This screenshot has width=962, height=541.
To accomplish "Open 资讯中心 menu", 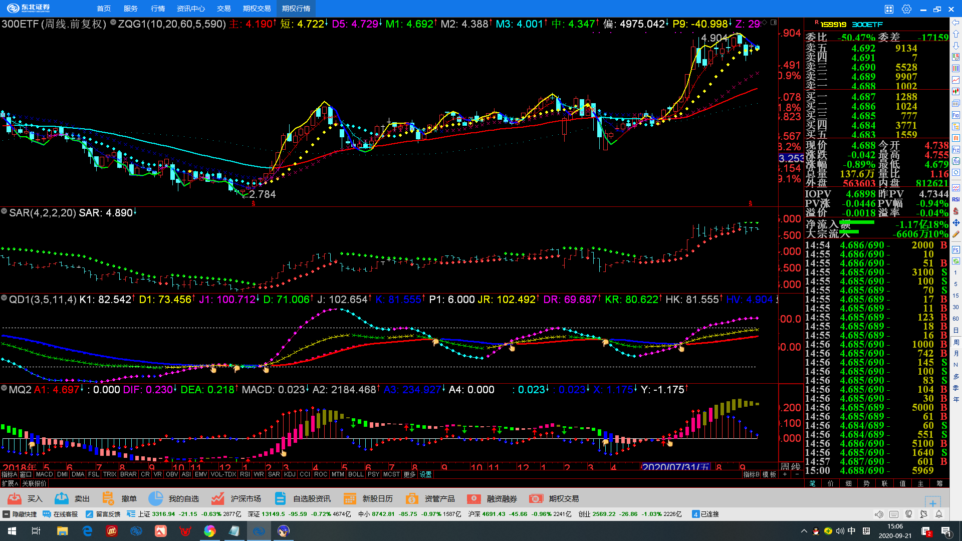I will click(191, 9).
